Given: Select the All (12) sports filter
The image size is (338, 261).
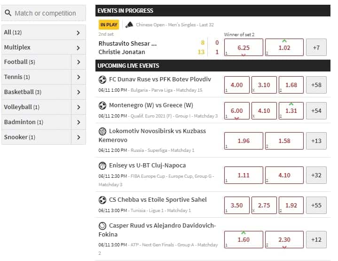Looking at the screenshot, I should tap(44, 32).
